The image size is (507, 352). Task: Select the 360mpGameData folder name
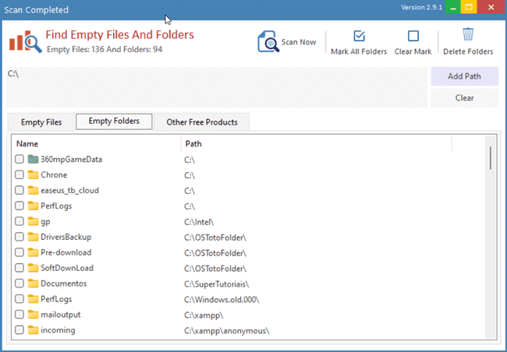point(71,159)
